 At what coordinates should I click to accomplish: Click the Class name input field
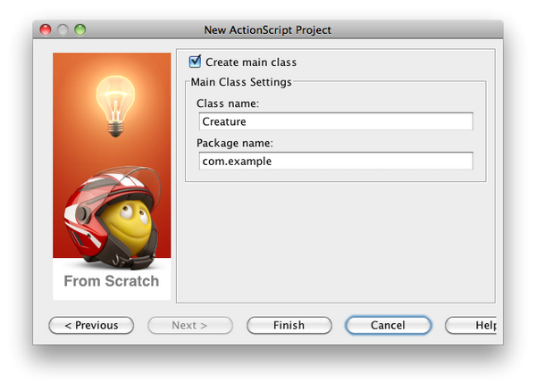[336, 122]
